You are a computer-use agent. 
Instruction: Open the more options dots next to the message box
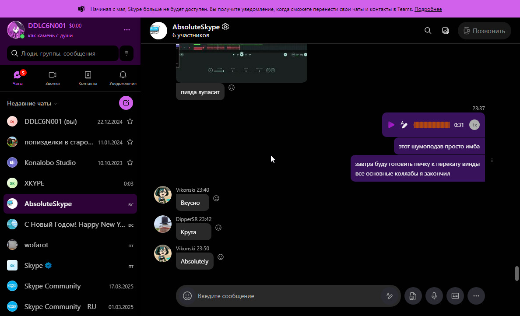476,296
